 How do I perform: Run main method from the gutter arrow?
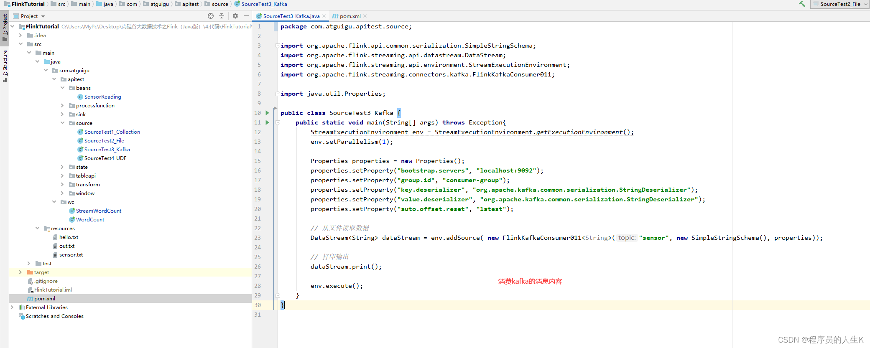point(268,122)
